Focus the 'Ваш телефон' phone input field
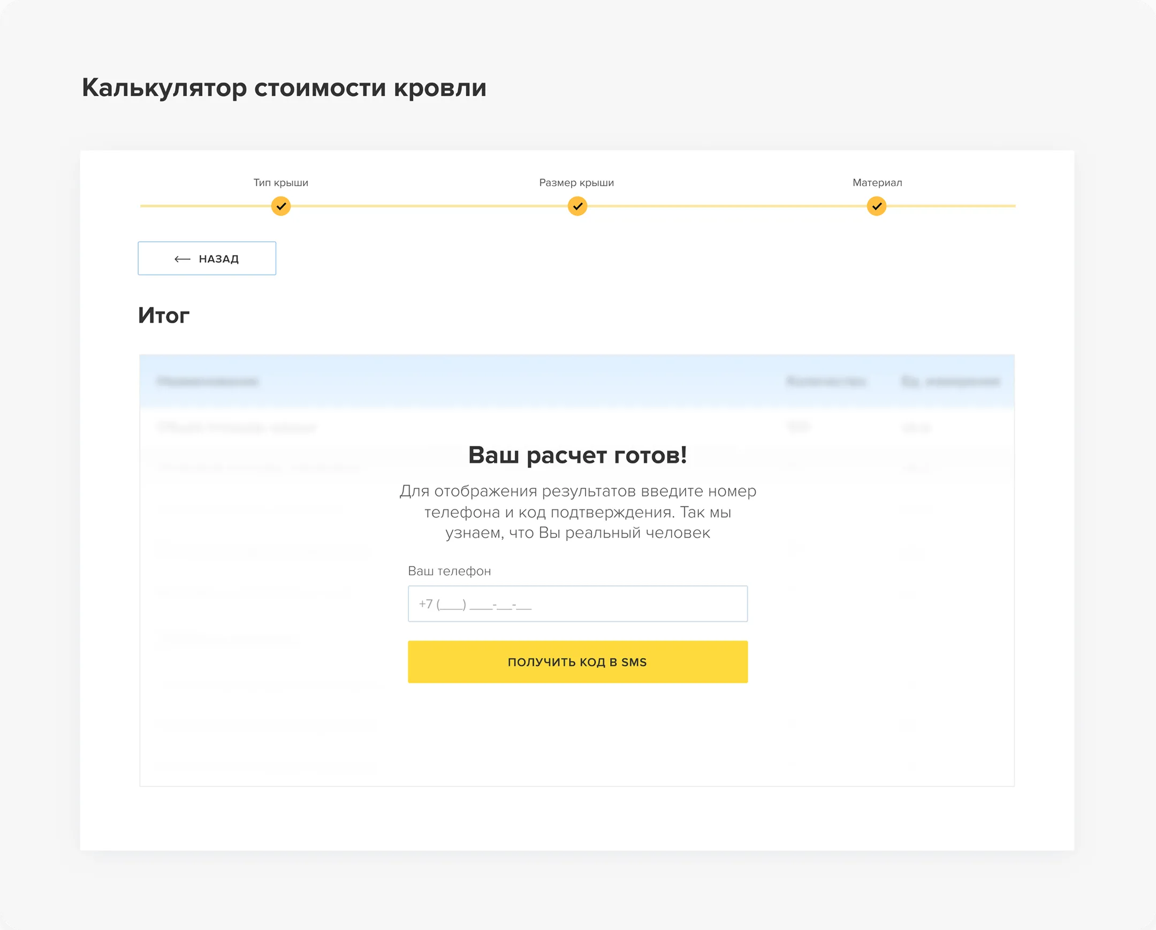 (577, 604)
